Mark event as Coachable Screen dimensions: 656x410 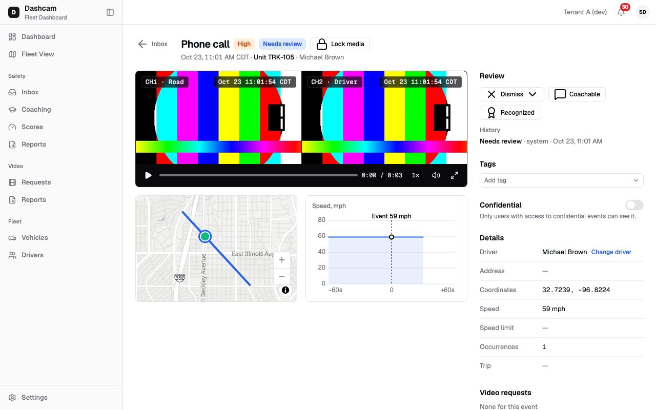577,94
